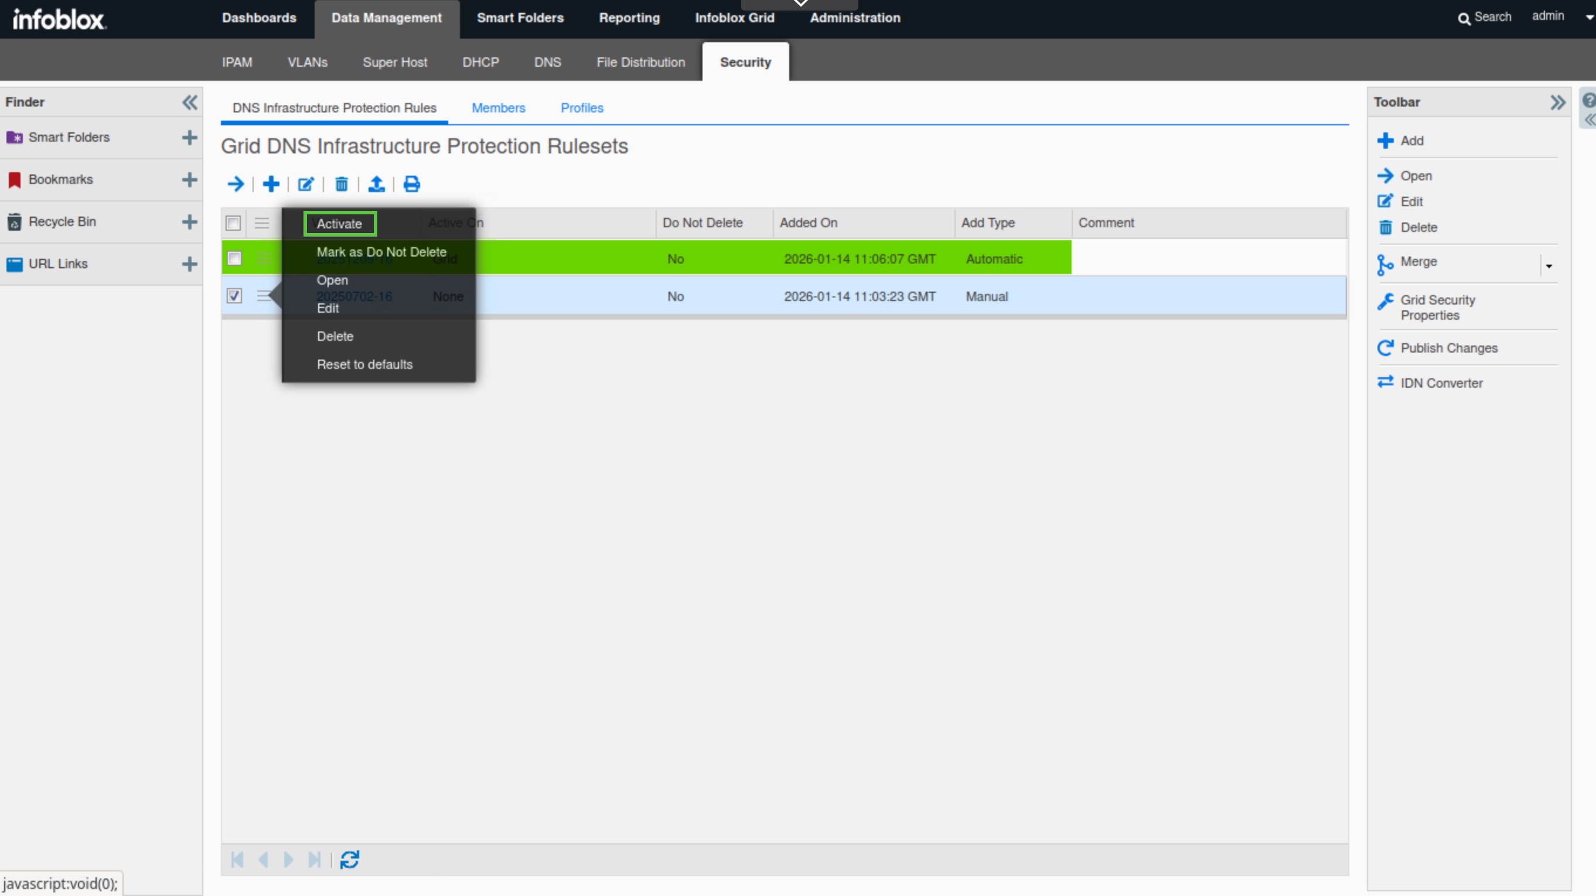Image resolution: width=1596 pixels, height=896 pixels.
Task: Click the table refresh icon at the bottom
Action: (x=349, y=860)
